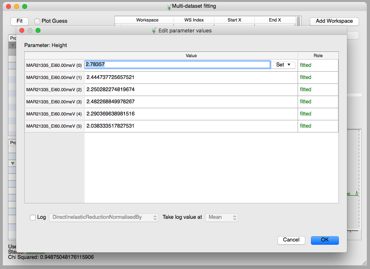Screen dimensions: 370x269
Task: Click the value cell for dataset (3)
Action: click(x=191, y=102)
